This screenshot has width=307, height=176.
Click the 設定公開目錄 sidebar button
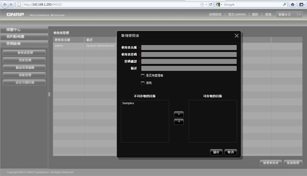(24, 83)
